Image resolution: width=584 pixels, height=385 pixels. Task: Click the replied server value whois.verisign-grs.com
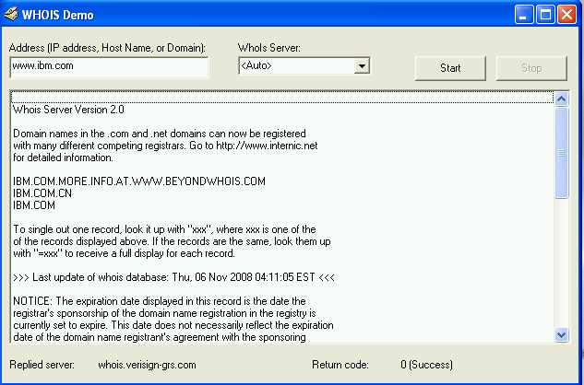(x=147, y=365)
